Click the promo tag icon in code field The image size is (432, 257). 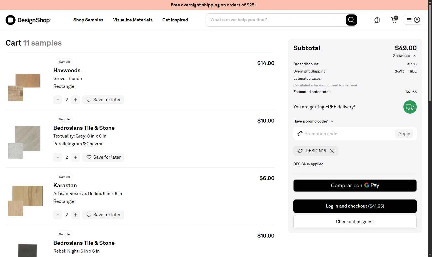[x=300, y=134]
